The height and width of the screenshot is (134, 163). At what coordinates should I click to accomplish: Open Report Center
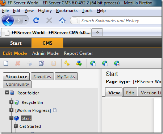(79, 53)
